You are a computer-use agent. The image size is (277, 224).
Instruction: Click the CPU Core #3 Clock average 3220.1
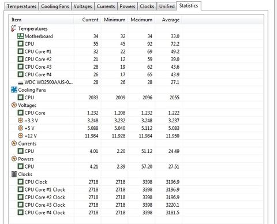coord(173,205)
